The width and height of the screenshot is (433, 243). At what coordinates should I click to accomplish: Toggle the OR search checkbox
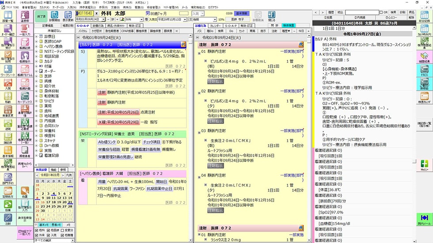coord(381,12)
